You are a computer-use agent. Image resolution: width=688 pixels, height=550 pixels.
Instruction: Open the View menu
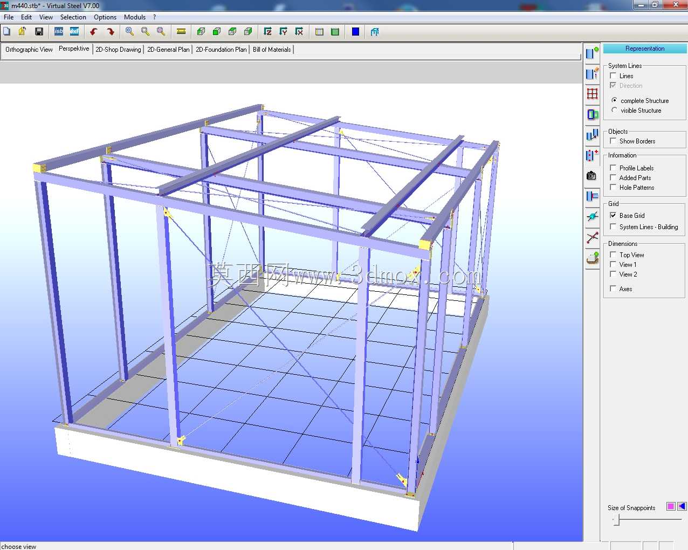tap(46, 17)
